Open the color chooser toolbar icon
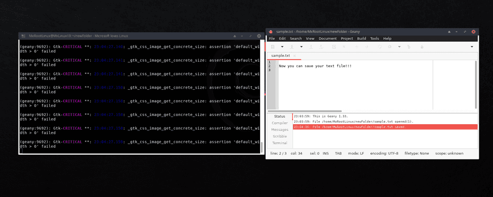The width and height of the screenshot is (493, 197). tap(422, 47)
